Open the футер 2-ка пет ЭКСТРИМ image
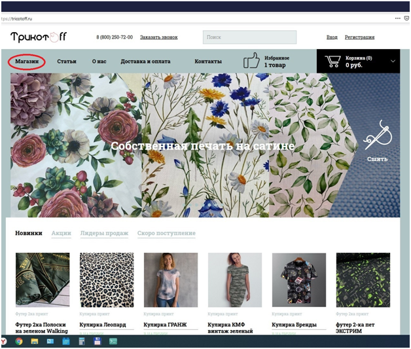Viewport: 411px width, 349px height. (363, 280)
